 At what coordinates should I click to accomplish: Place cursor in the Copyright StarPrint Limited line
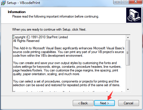point(40,37)
